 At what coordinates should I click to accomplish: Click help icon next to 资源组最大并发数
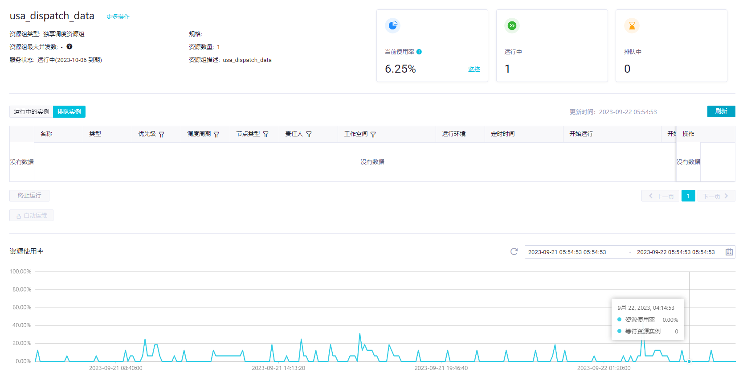pos(69,46)
